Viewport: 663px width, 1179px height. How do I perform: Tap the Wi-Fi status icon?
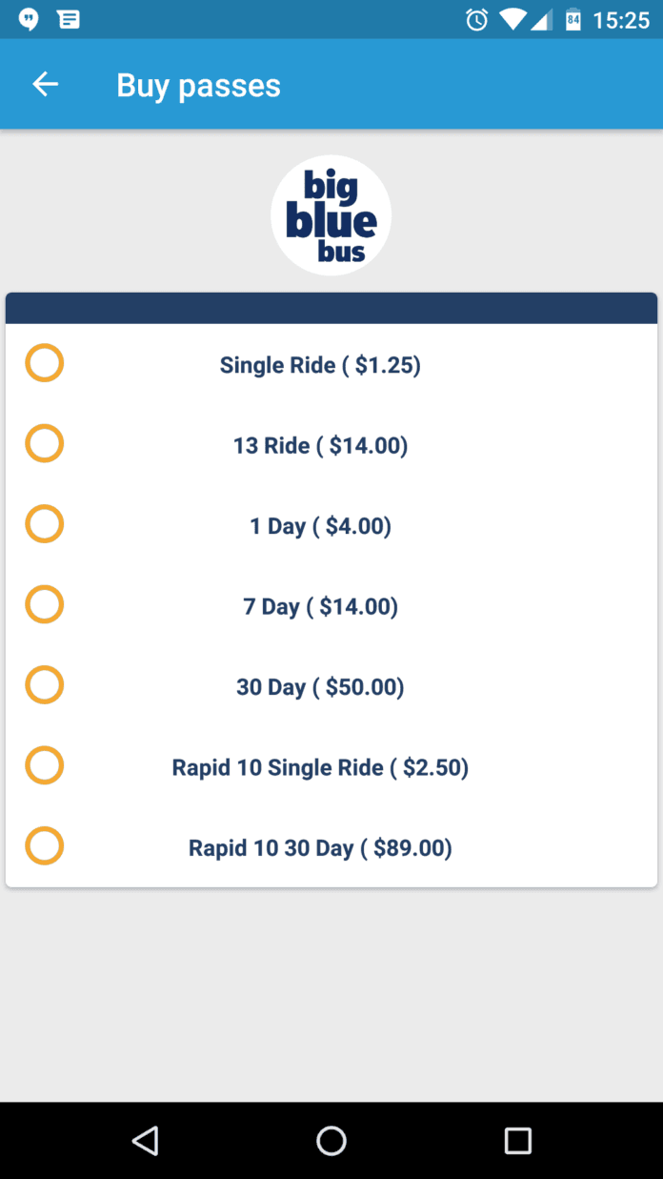512,19
